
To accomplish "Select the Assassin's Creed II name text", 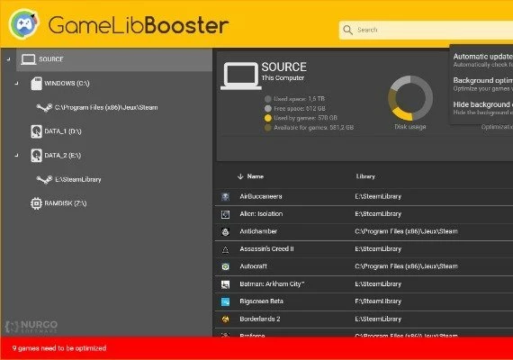I will (266, 248).
